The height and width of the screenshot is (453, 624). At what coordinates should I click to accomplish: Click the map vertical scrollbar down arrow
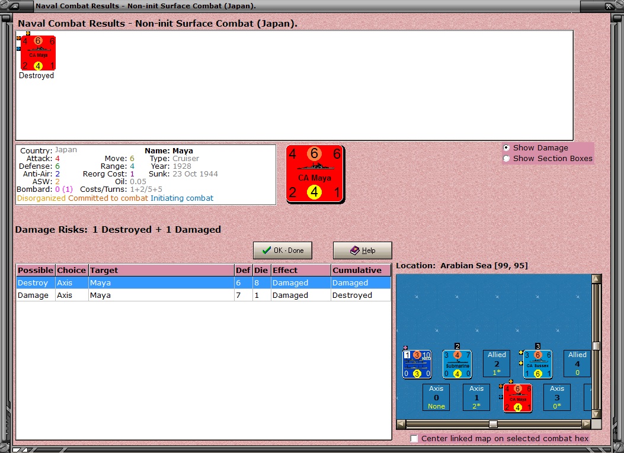click(596, 414)
